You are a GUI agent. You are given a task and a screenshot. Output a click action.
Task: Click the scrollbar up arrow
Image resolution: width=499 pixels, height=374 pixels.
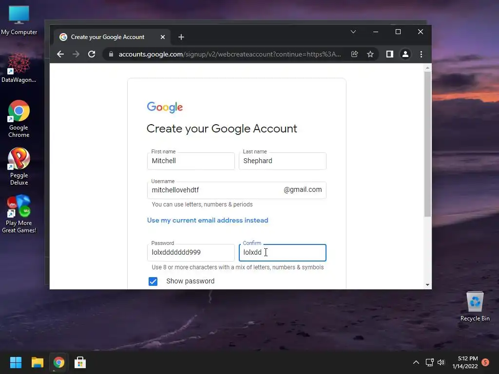point(427,68)
